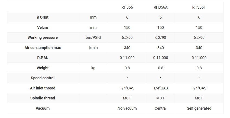Screen dimensions: 230x118
Task: Select the Velcro row label
Action: 43,27
